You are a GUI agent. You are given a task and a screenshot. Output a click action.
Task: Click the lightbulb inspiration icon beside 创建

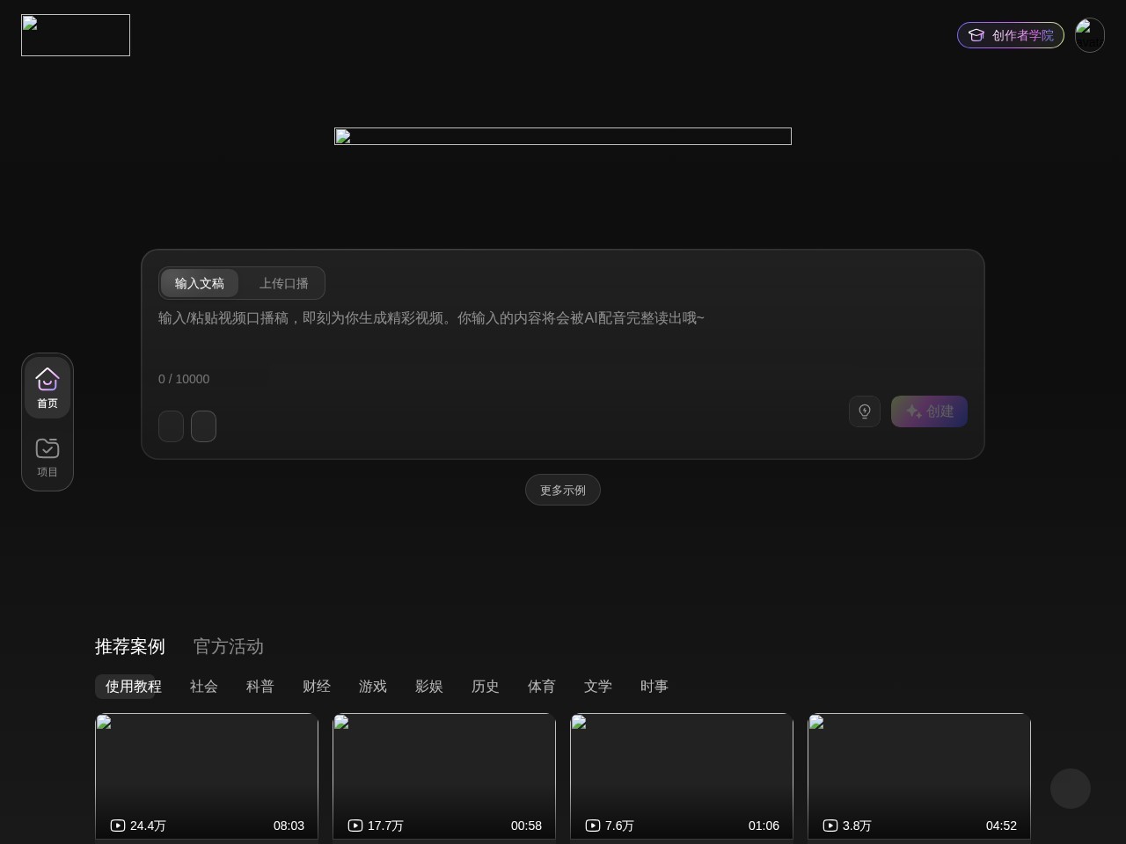tap(865, 411)
